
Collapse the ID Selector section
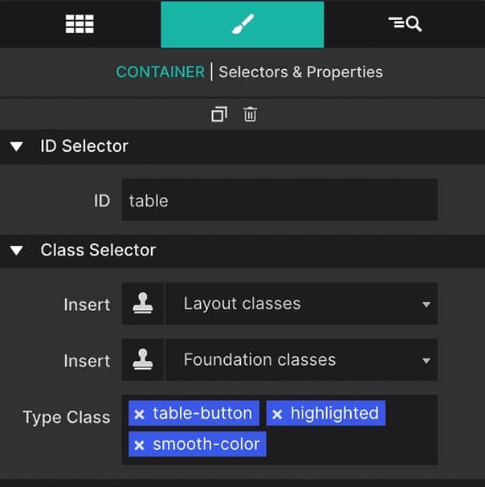tap(16, 146)
